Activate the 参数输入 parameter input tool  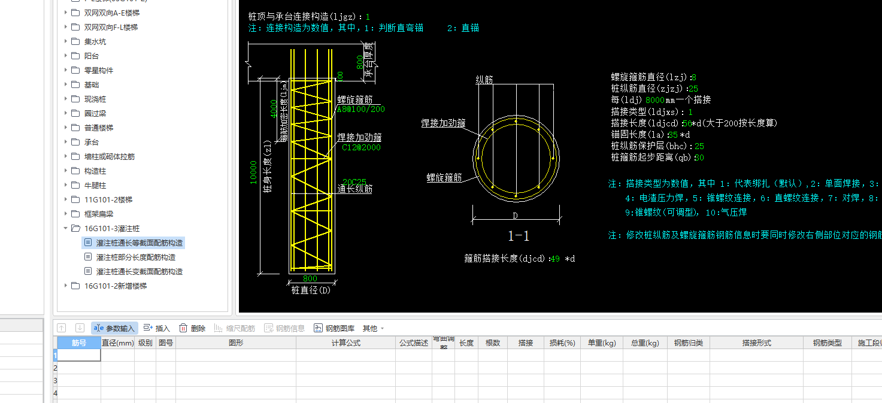point(114,328)
